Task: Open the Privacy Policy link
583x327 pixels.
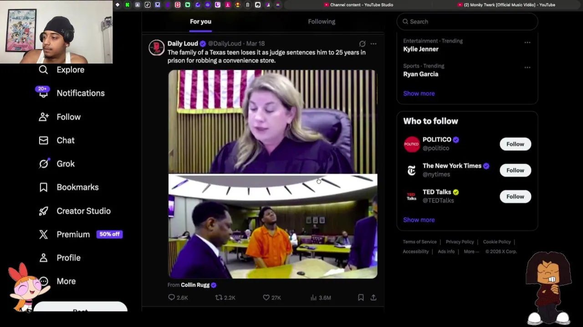Action: point(460,242)
